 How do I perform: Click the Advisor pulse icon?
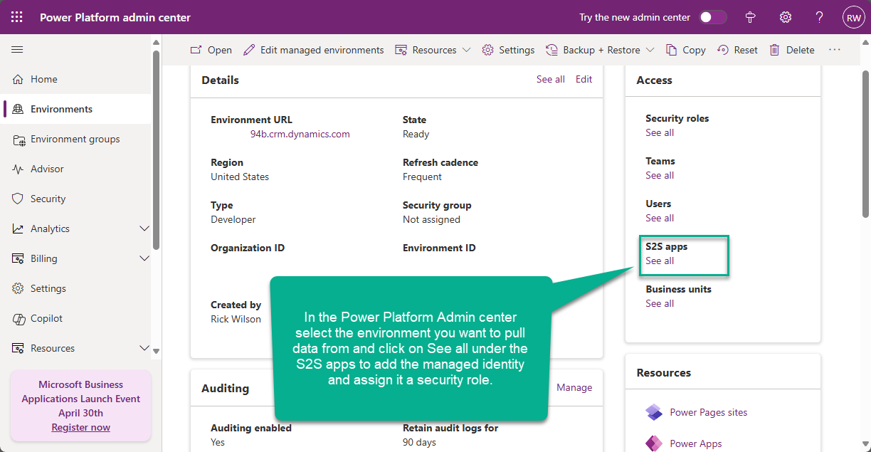[18, 169]
